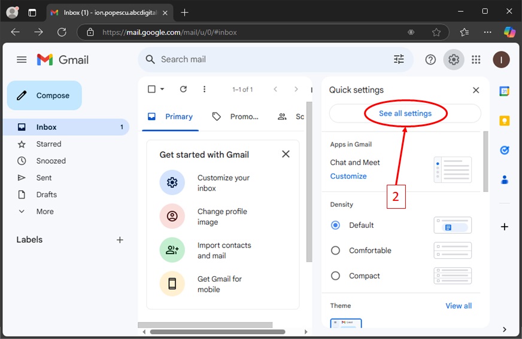522x339 pixels.
Task: Open Google Tasks side panel
Action: [505, 150]
